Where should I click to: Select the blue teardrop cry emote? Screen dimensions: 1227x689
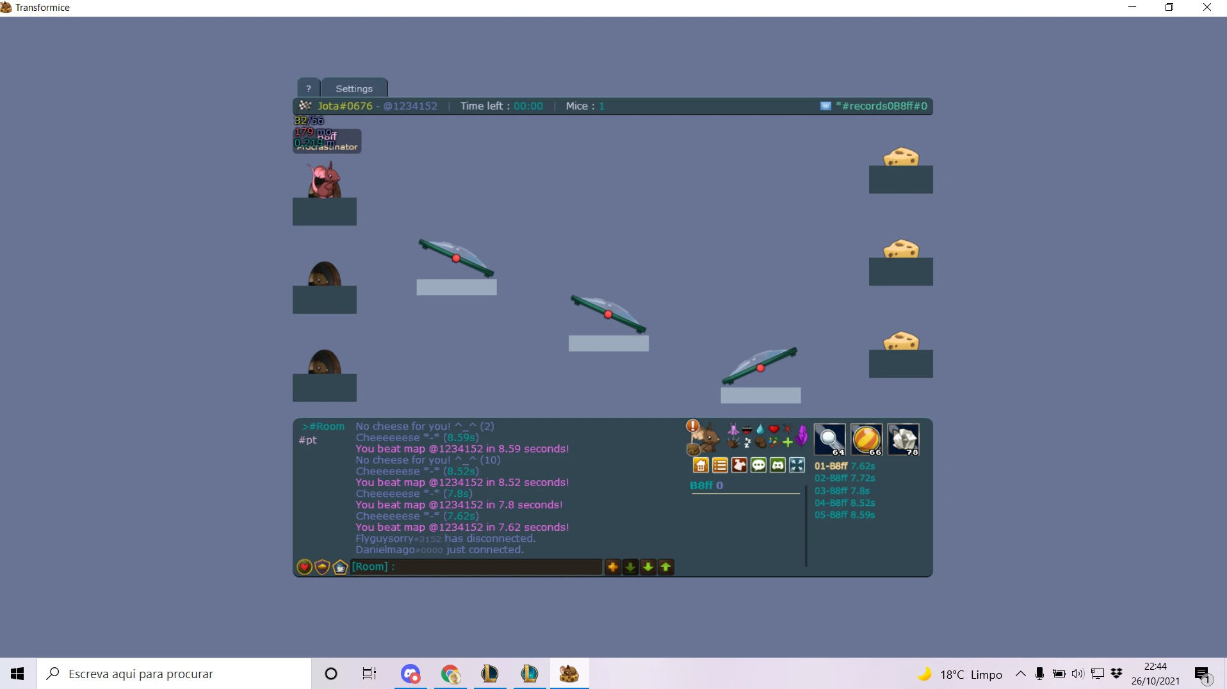pyautogui.click(x=760, y=430)
